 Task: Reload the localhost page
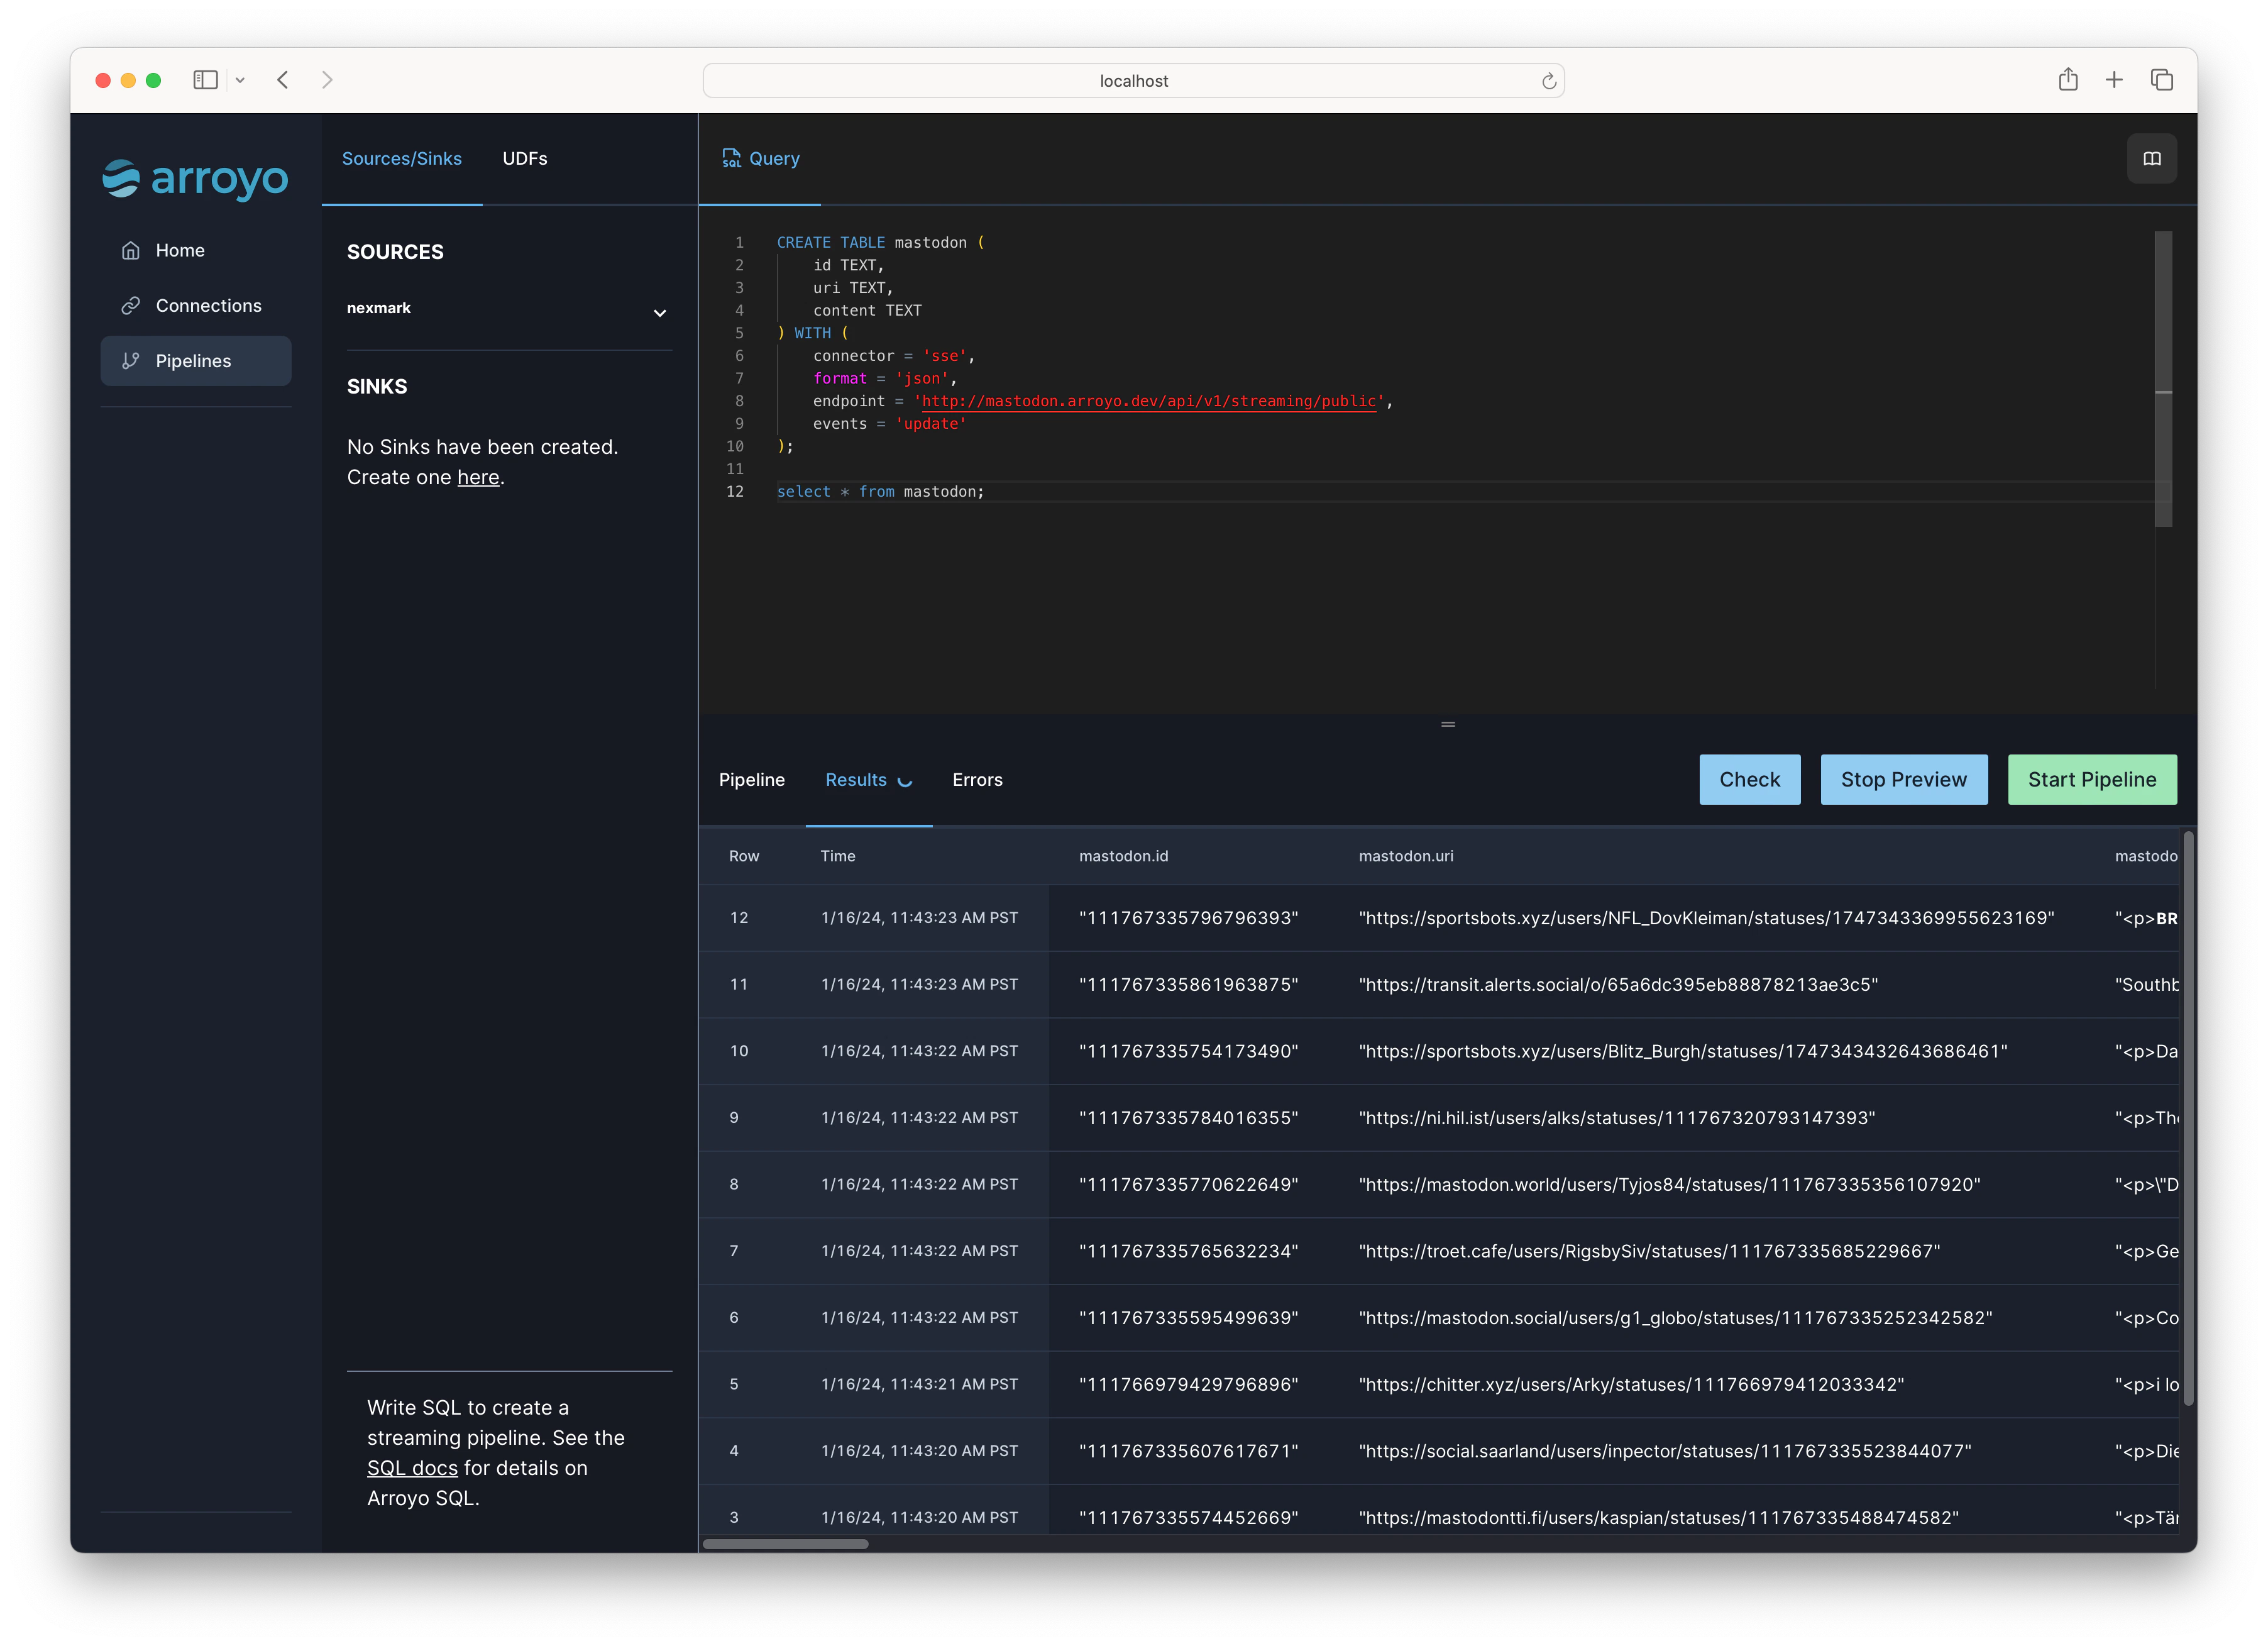1548,81
